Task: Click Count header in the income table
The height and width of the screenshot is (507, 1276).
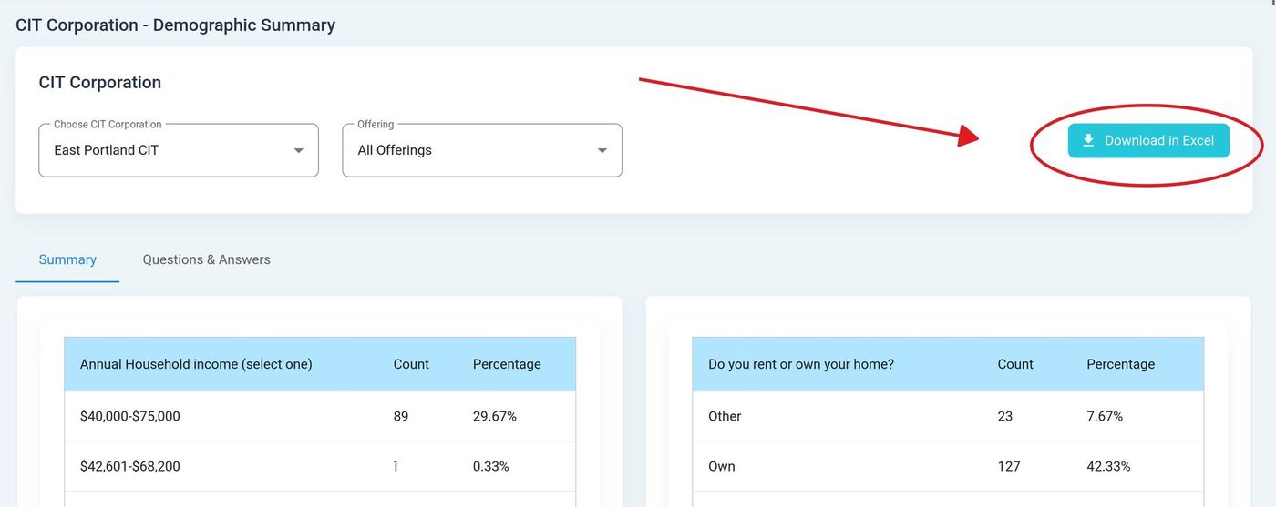Action: pyautogui.click(x=411, y=364)
